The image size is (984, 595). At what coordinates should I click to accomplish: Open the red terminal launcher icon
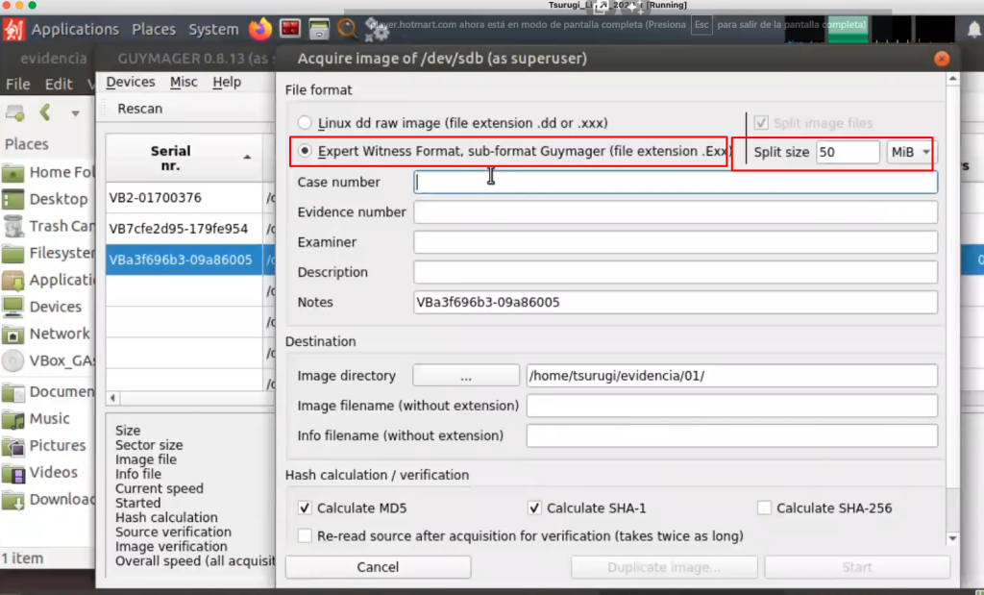coord(290,29)
